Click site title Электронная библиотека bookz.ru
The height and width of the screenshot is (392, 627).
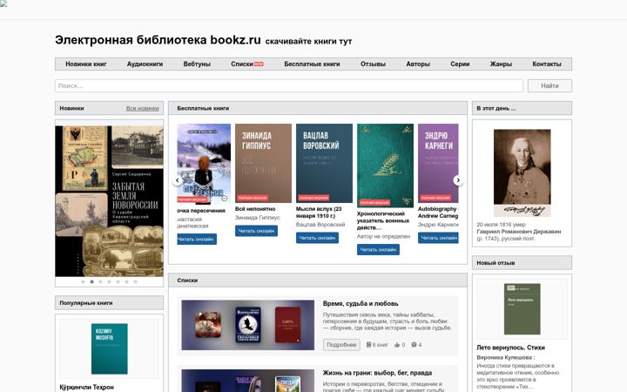point(158,40)
